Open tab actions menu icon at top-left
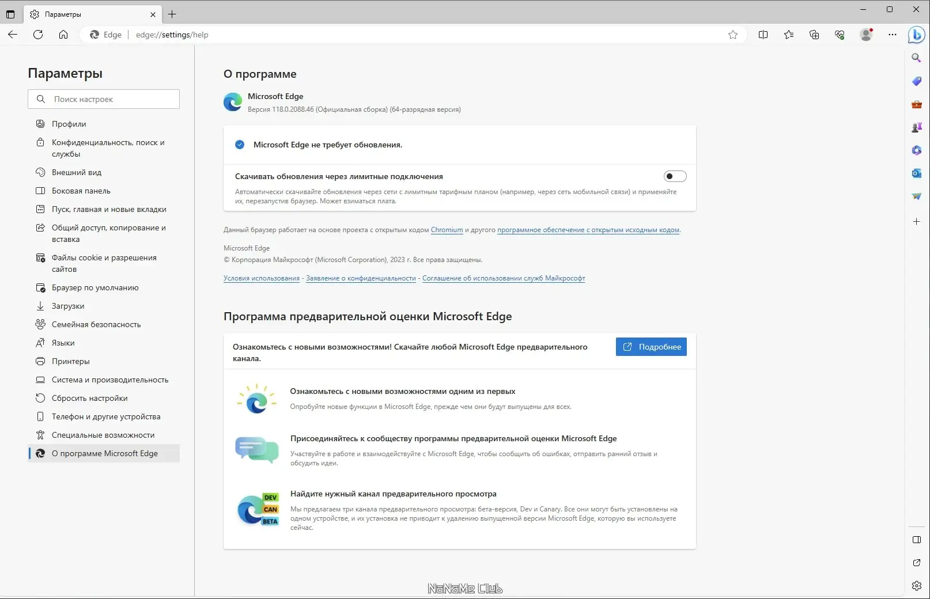Viewport: 930px width, 599px height. (10, 14)
